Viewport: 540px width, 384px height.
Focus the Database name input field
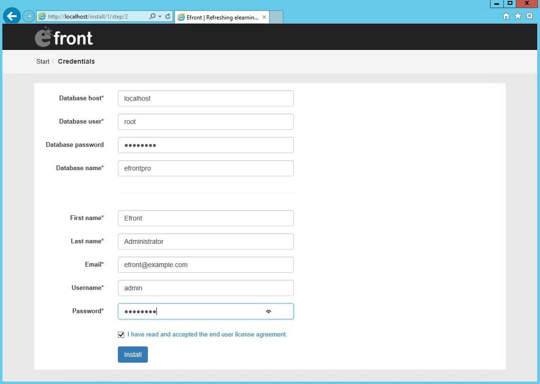[x=205, y=168]
